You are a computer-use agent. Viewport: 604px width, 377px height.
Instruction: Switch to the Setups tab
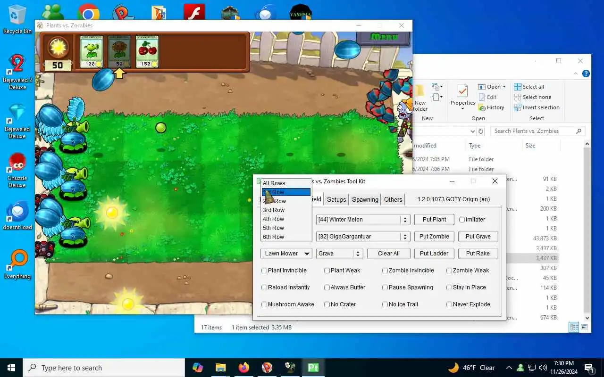336,199
